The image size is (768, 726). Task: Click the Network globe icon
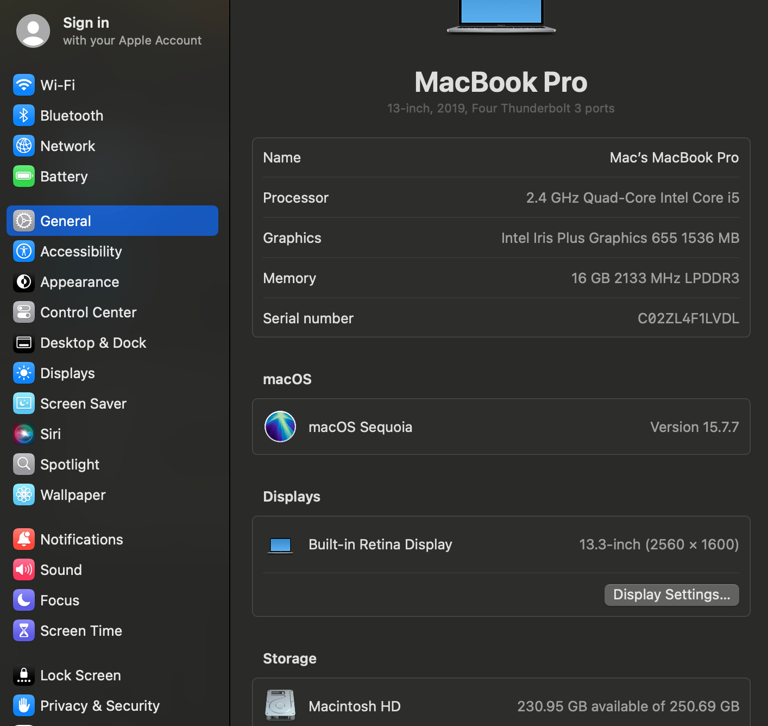(x=24, y=146)
